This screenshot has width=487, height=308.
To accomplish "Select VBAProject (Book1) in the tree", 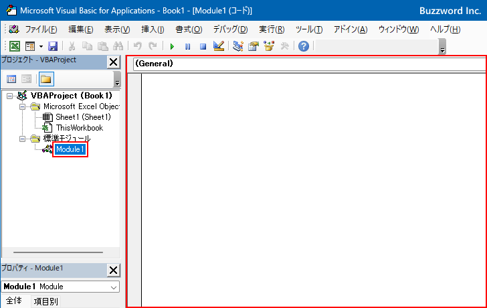I will click(71, 96).
